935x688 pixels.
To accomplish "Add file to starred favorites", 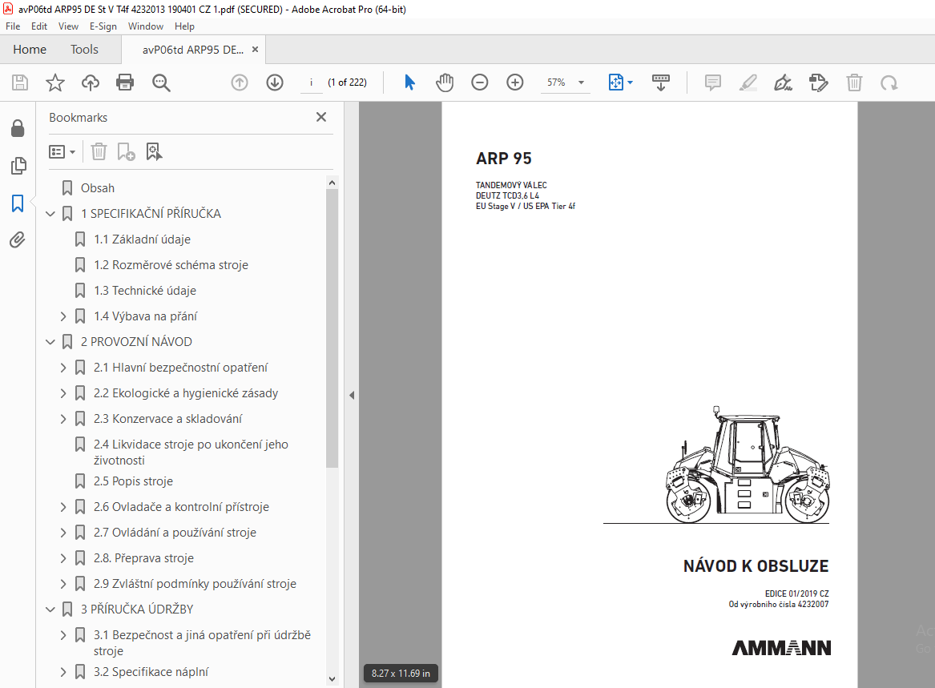I will tap(54, 82).
